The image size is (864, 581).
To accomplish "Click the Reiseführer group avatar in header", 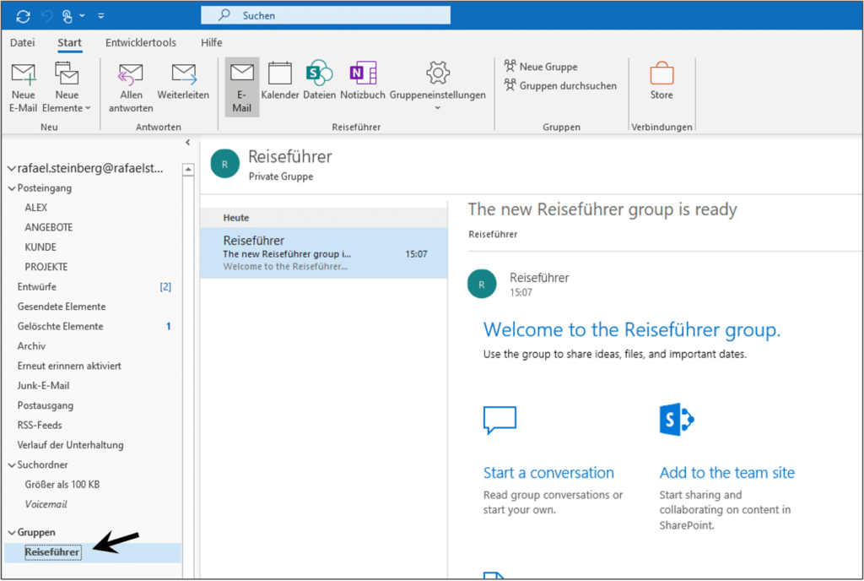I will (x=224, y=165).
